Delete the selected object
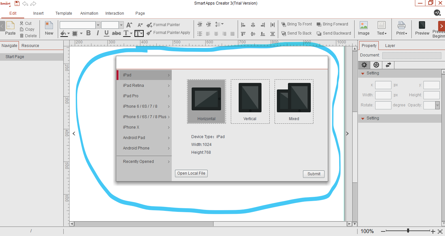 28,36
